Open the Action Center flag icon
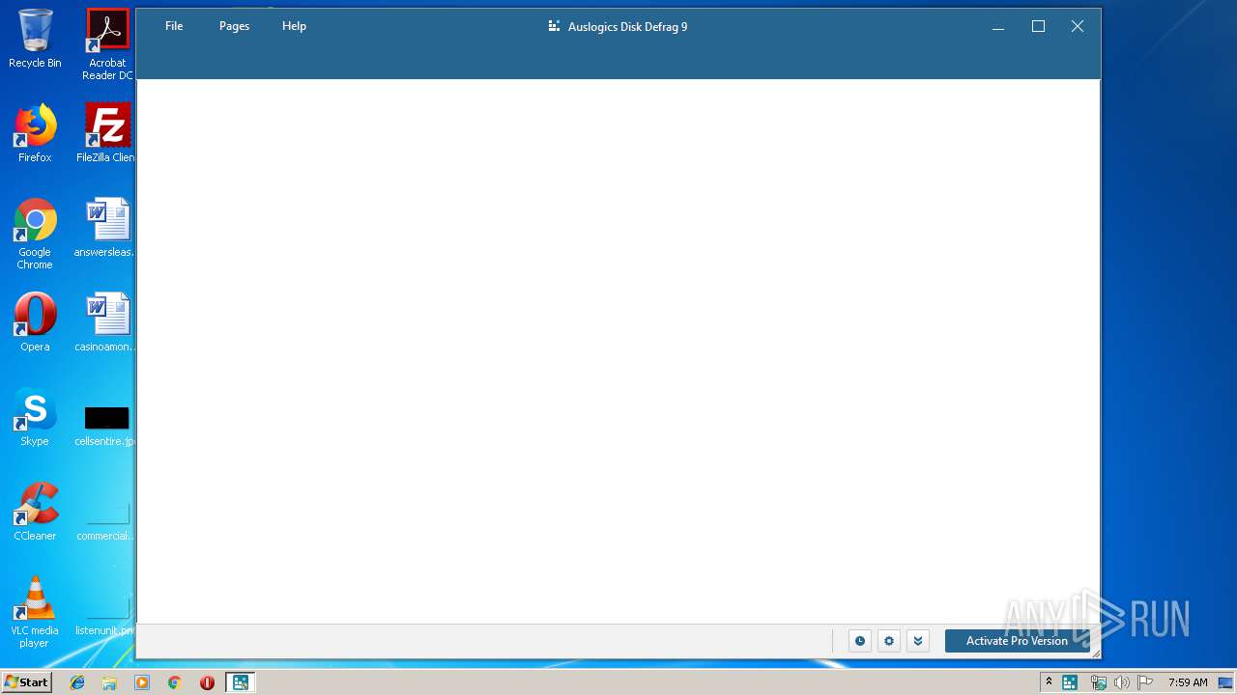1237x695 pixels. pyautogui.click(x=1145, y=682)
